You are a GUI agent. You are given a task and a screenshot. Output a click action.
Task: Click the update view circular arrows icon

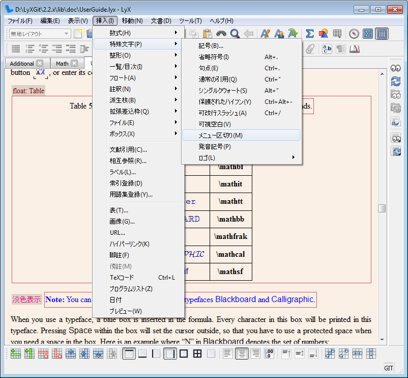pos(396,82)
